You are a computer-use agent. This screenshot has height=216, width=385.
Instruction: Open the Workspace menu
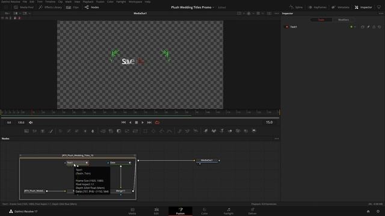pos(135,2)
